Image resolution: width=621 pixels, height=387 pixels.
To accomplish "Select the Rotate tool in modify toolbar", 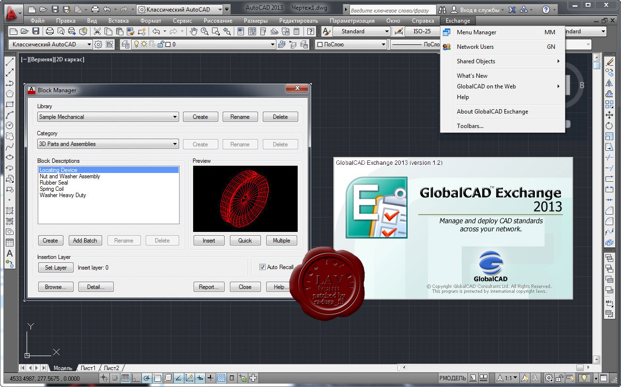I will [x=609, y=126].
